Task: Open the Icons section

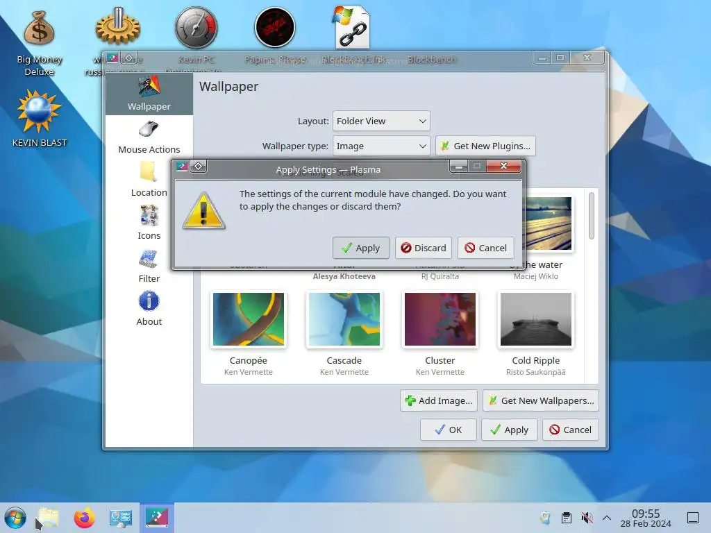Action: point(149,223)
